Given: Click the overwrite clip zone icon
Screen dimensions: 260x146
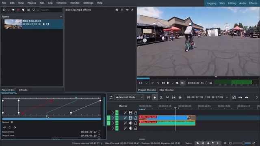Looking at the screenshot, I should coord(247,97).
